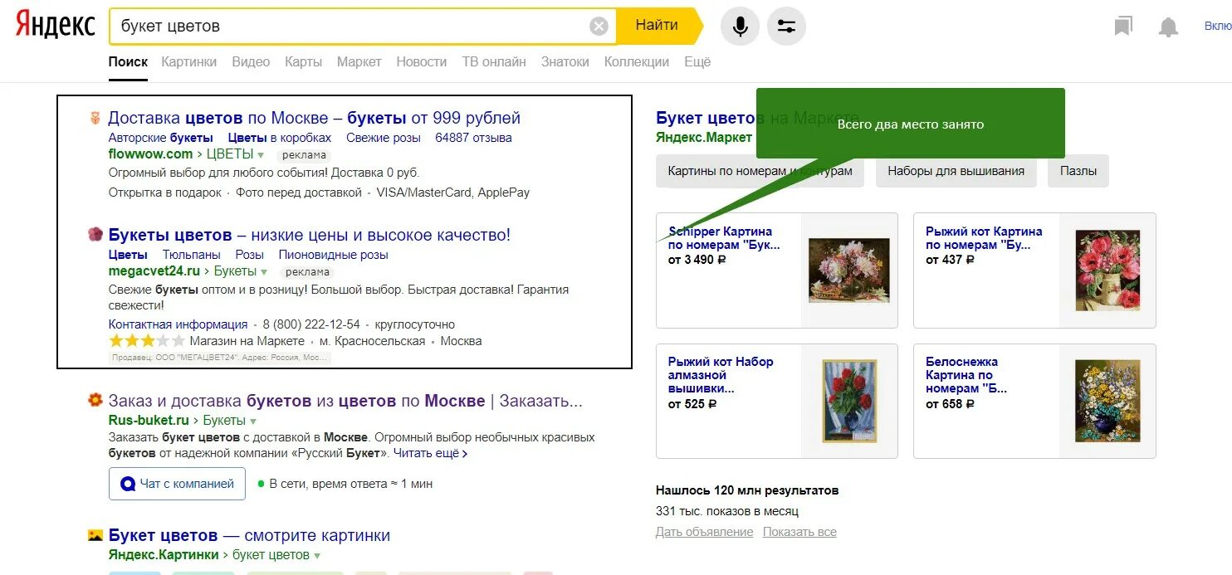Open the Ещё menu
Image resolution: width=1232 pixels, height=575 pixels.
pos(697,61)
